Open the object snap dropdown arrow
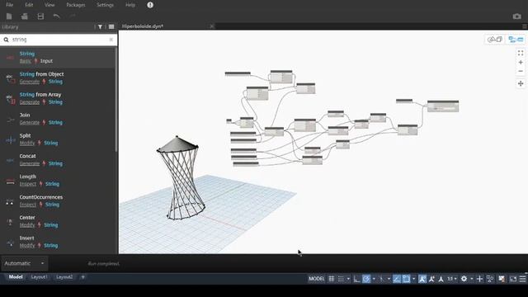The width and height of the screenshot is (528, 297). pos(414,279)
